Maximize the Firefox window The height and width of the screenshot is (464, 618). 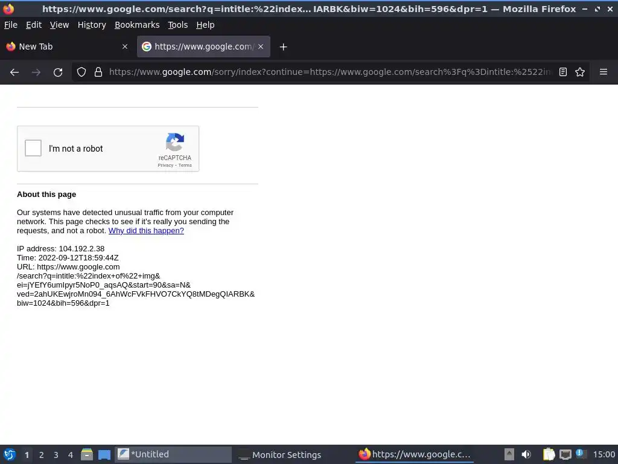click(x=597, y=8)
